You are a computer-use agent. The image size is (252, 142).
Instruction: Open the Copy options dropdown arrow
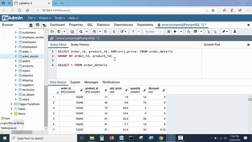pos(100,32)
